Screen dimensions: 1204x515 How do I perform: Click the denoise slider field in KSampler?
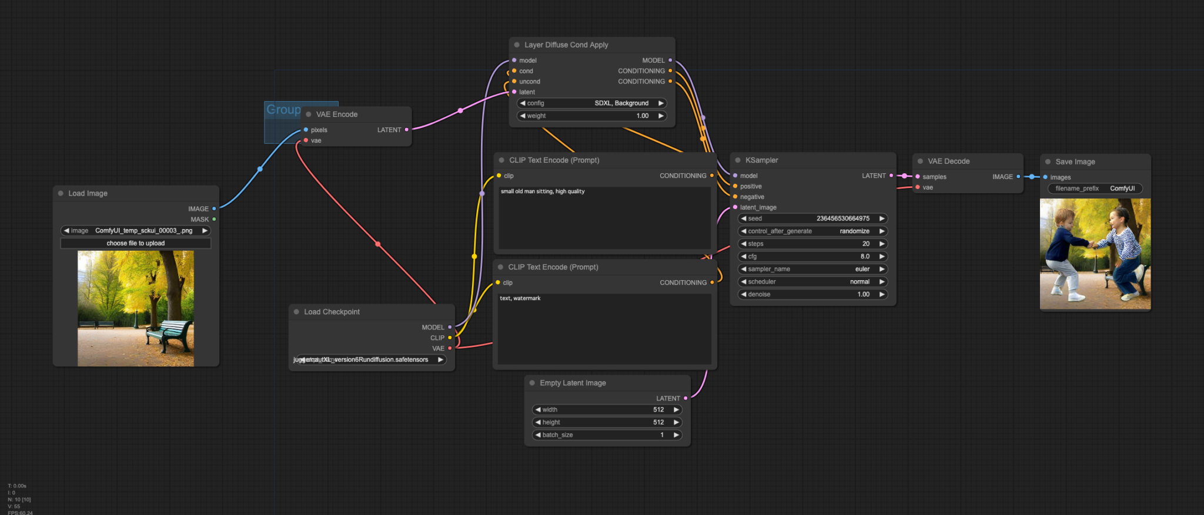[812, 295]
